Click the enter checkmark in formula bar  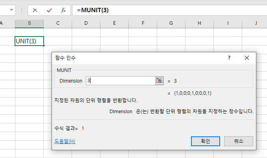pyautogui.click(x=49, y=10)
